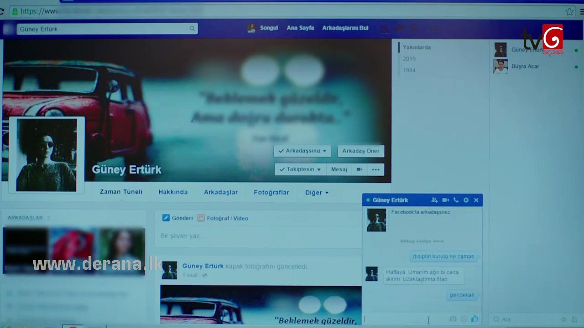Jump to 1994 in the timeline

tap(409, 70)
